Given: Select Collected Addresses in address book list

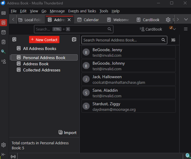Looking at the screenshot, I should click(42, 70).
